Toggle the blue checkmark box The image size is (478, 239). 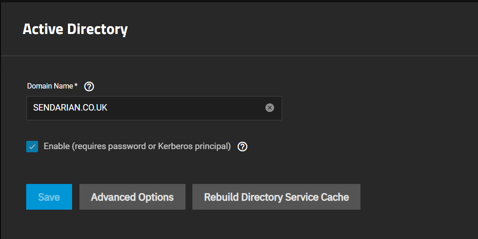pos(32,146)
